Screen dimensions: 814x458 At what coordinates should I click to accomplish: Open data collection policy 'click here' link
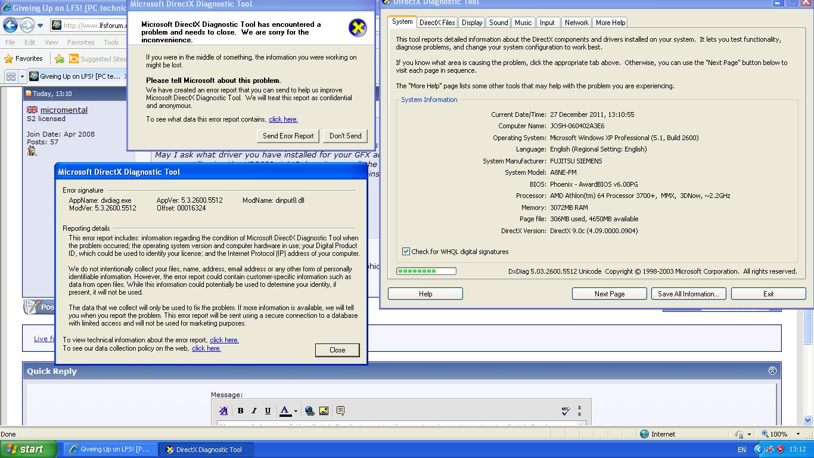(x=206, y=348)
